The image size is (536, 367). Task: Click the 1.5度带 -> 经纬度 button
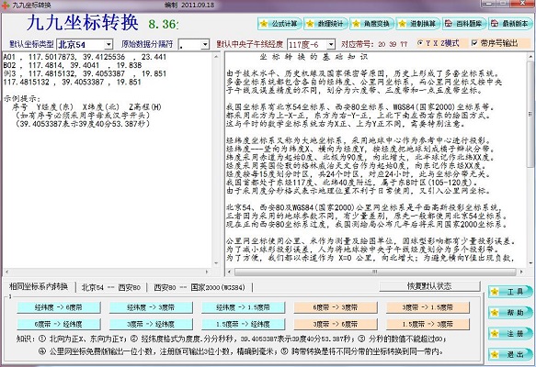point(244,324)
